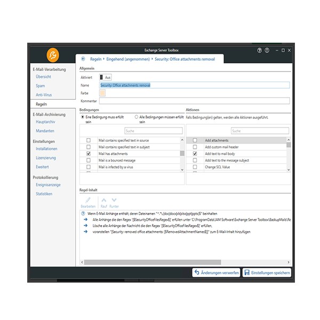The height and width of the screenshot is (320, 320).
Task: Click the Aktionen Suche field
Action: click(x=260, y=131)
